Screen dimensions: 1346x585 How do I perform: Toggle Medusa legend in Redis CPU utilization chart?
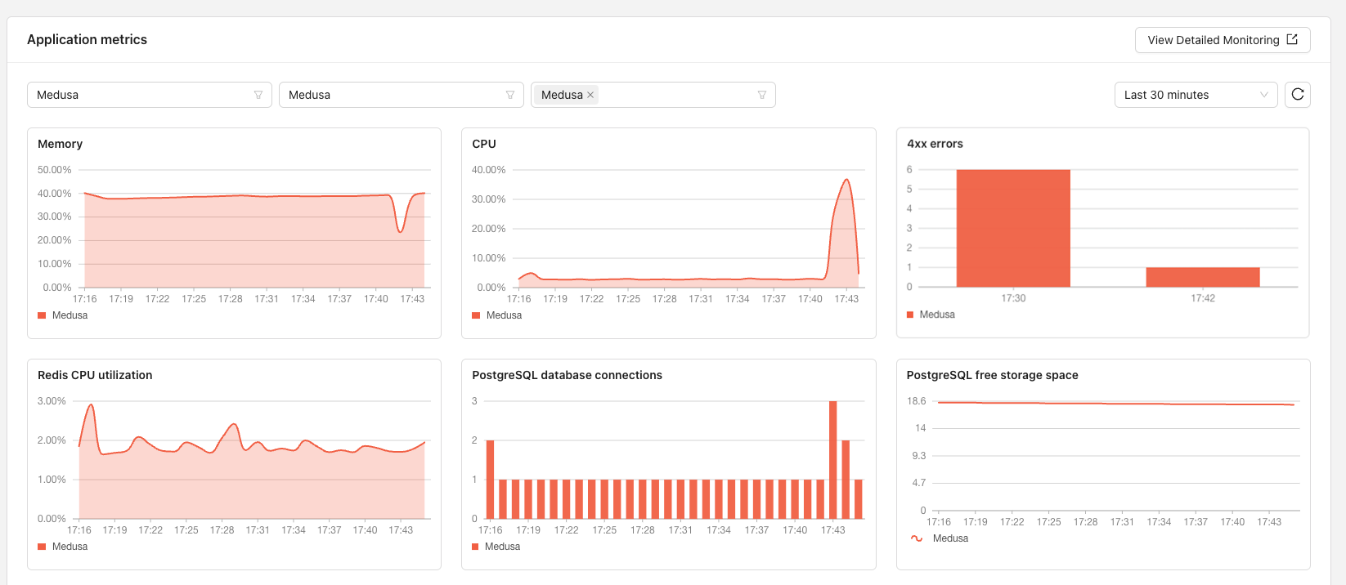(x=63, y=547)
